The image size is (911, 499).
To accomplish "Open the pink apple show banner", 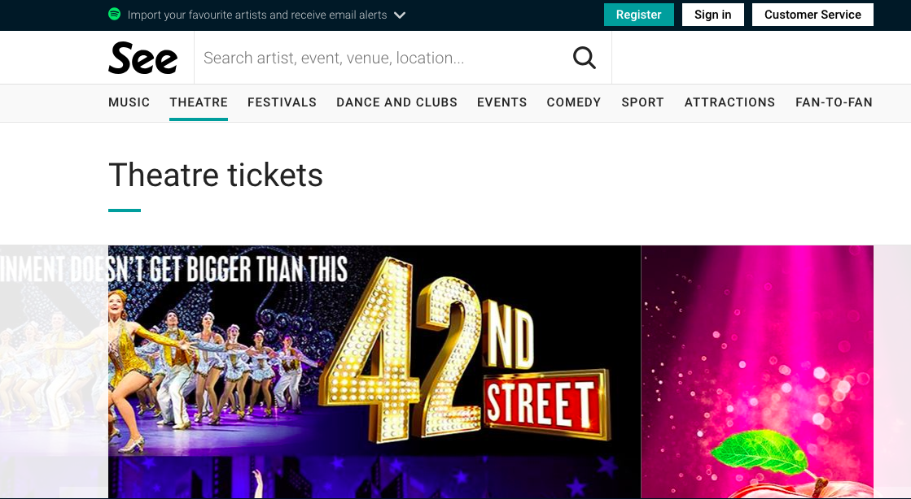I will click(757, 371).
